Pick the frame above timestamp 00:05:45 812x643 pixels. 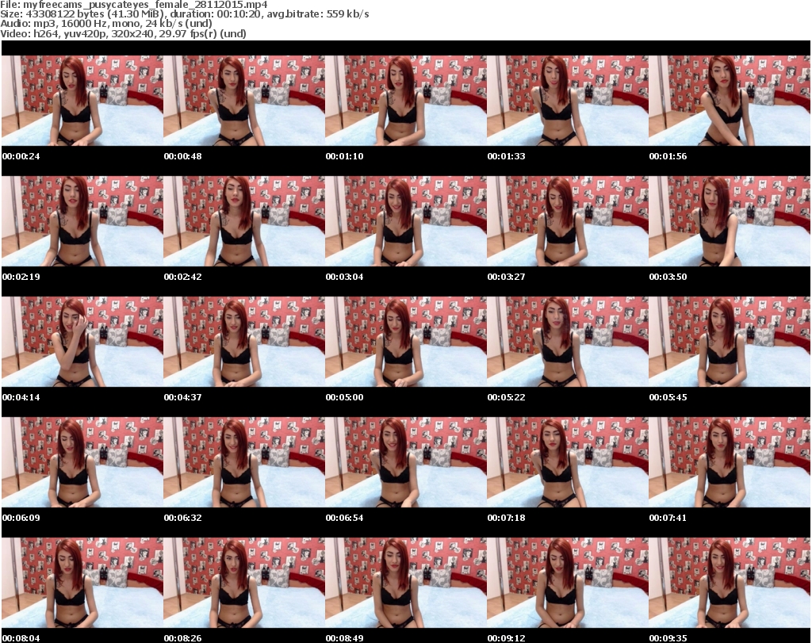(730, 342)
